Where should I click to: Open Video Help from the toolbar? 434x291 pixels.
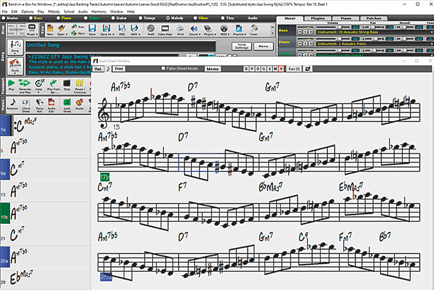click(165, 30)
